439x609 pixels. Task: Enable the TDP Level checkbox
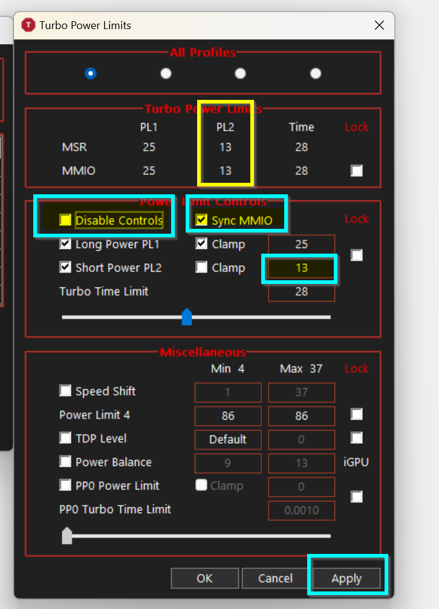65,438
